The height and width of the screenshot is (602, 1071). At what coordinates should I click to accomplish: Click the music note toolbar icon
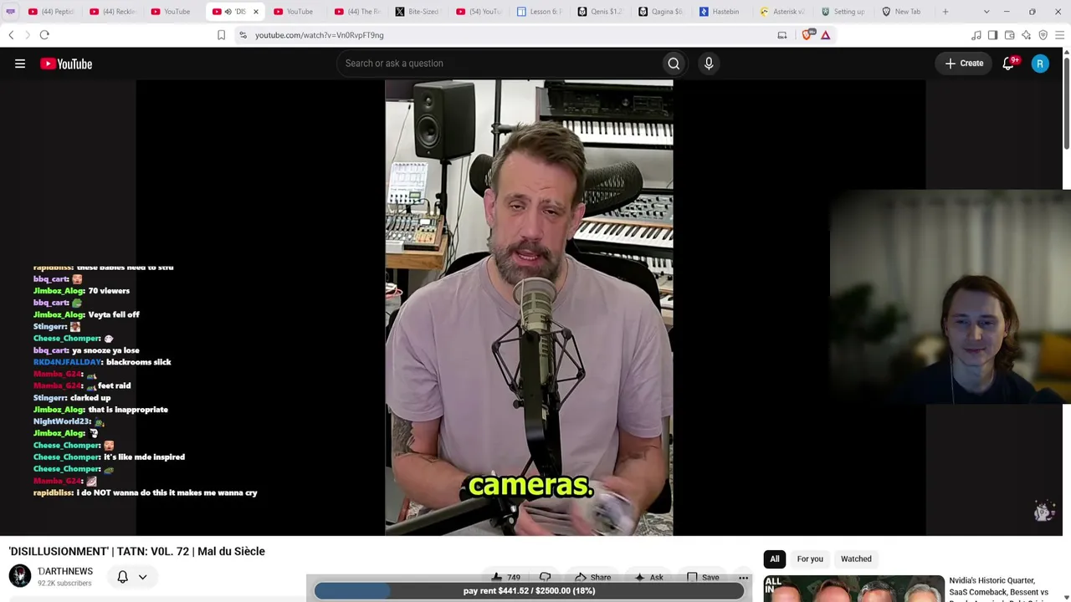coord(976,35)
